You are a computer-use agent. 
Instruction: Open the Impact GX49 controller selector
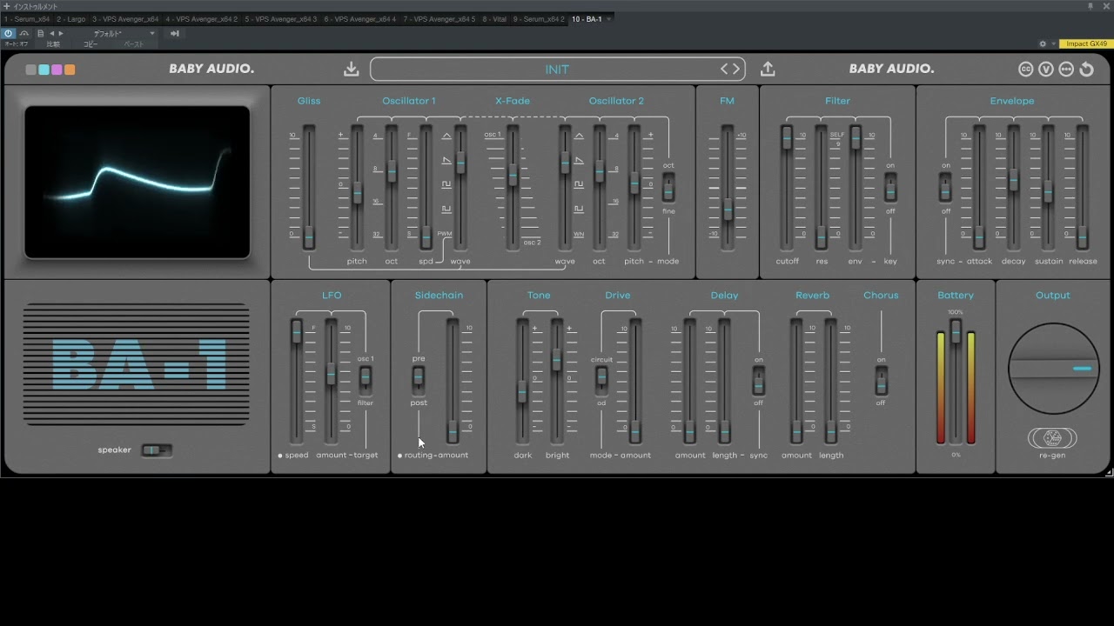1086,43
